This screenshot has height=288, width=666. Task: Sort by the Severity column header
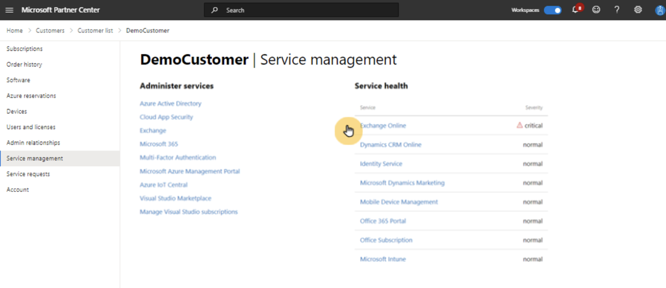point(533,107)
